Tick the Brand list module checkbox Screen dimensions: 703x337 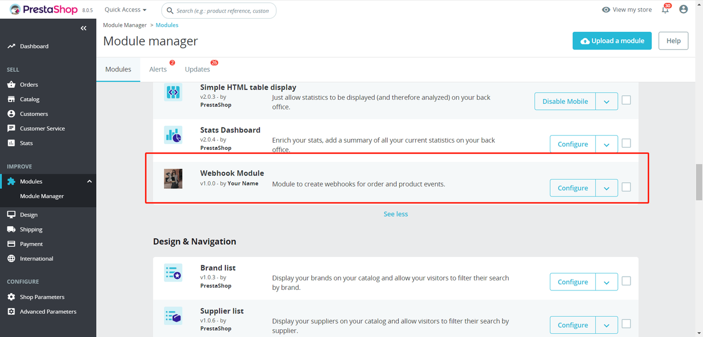click(626, 281)
